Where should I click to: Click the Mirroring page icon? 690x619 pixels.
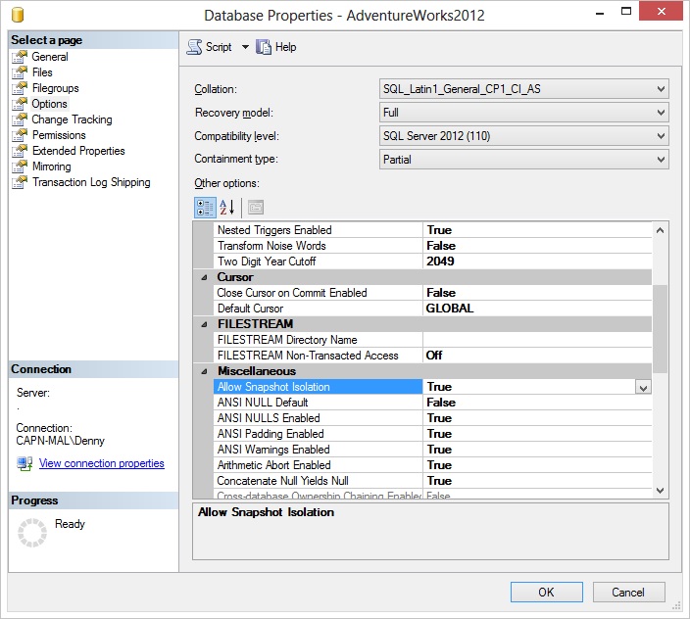point(20,167)
